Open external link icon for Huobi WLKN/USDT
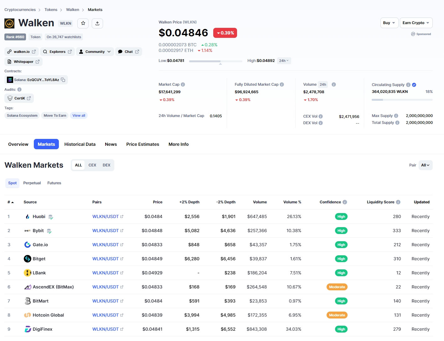The height and width of the screenshot is (341, 444). point(122,216)
